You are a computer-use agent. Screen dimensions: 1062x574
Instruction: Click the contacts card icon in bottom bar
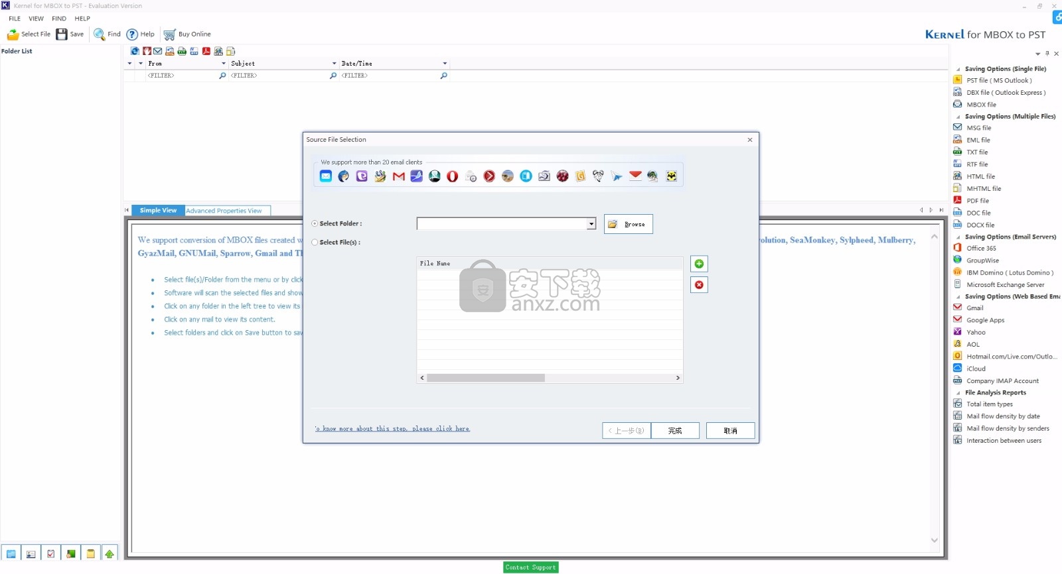[31, 553]
